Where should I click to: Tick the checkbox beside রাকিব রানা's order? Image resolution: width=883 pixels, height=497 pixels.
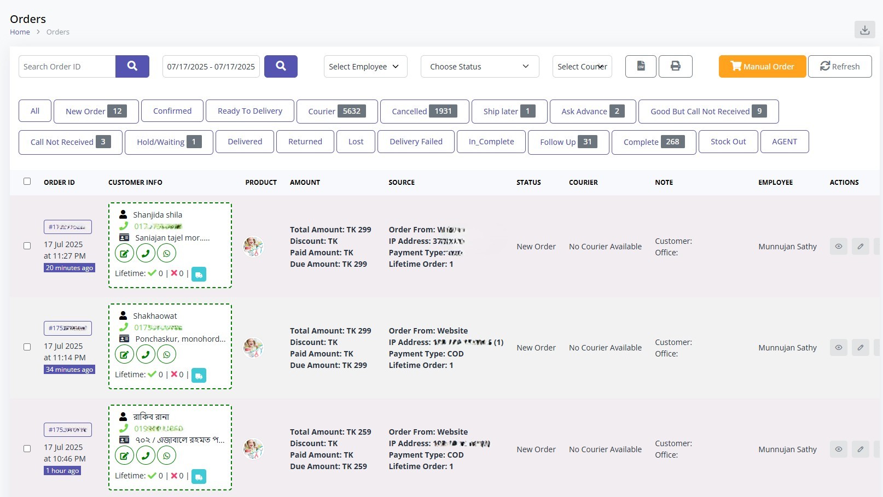tap(27, 448)
